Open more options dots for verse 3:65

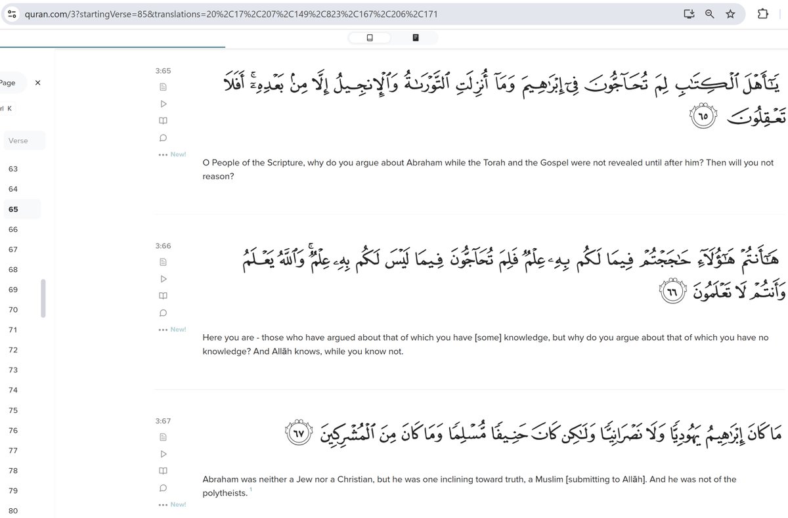(163, 155)
